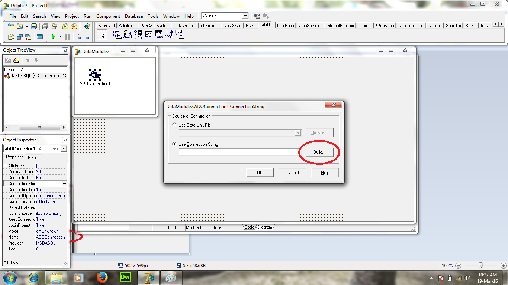This screenshot has height=285, width=508.
Task: Click the Build... button
Action: pyautogui.click(x=319, y=152)
